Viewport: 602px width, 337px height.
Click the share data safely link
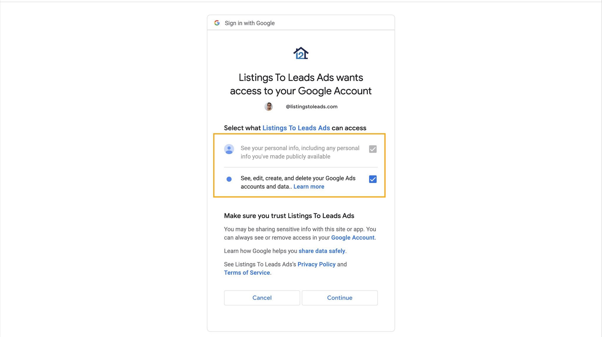click(322, 251)
